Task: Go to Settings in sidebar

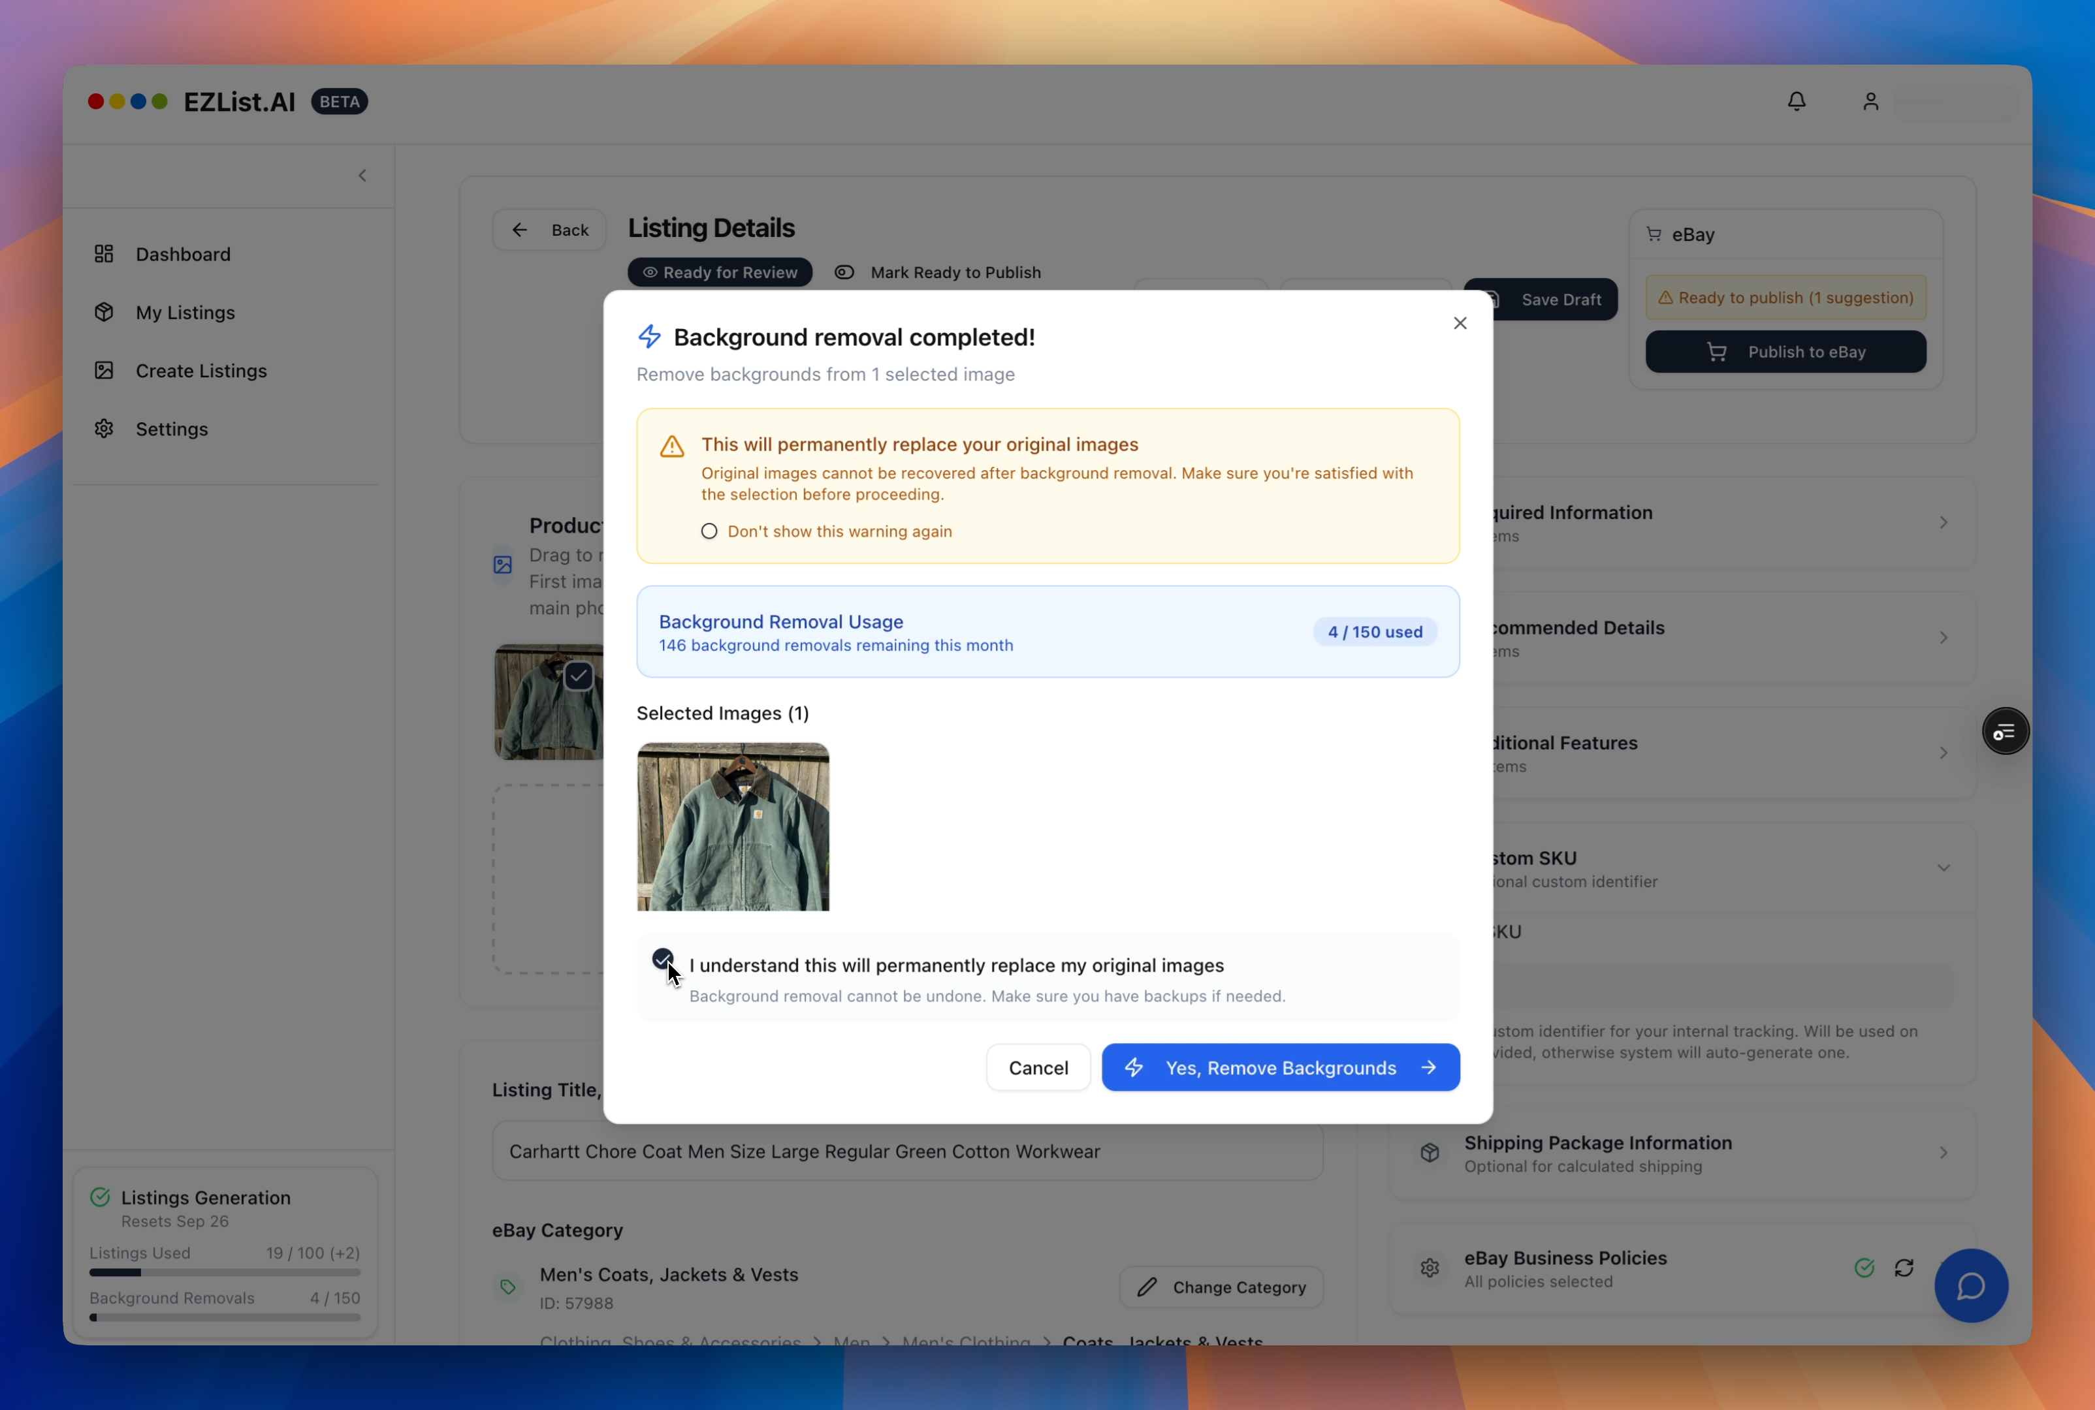Action: point(171,429)
